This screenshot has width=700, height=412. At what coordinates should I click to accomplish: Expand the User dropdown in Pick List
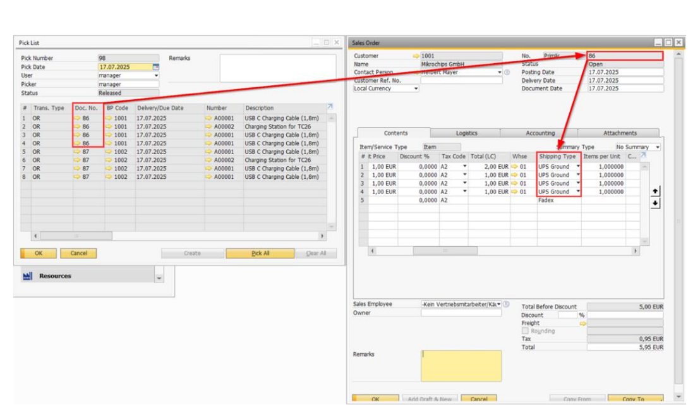(156, 75)
